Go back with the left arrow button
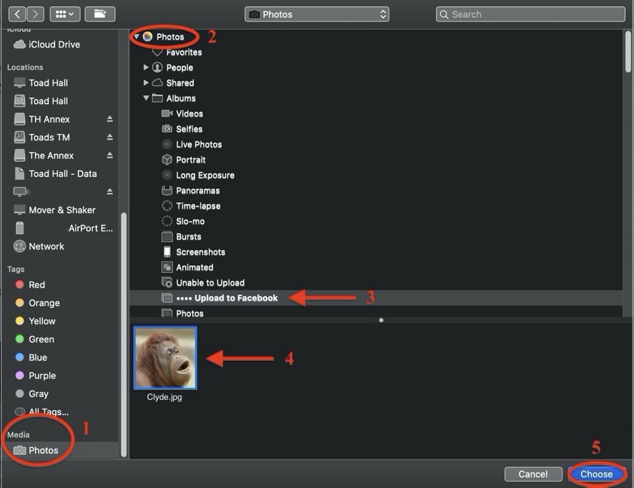634x488 pixels. click(17, 14)
